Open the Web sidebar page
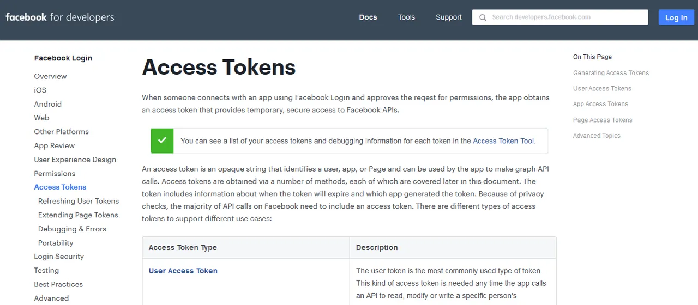 41,118
